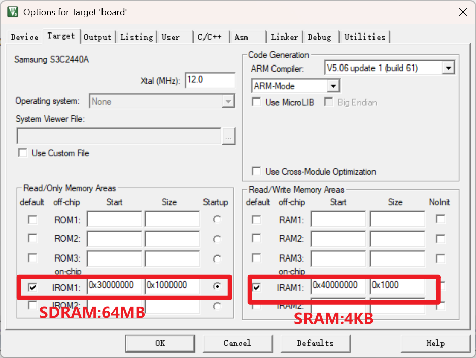Click the Keil uVision icon in title bar
The width and height of the screenshot is (476, 358).
click(x=13, y=12)
